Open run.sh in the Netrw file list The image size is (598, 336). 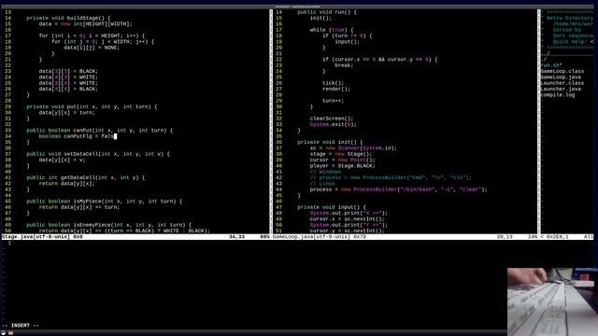pyautogui.click(x=551, y=65)
